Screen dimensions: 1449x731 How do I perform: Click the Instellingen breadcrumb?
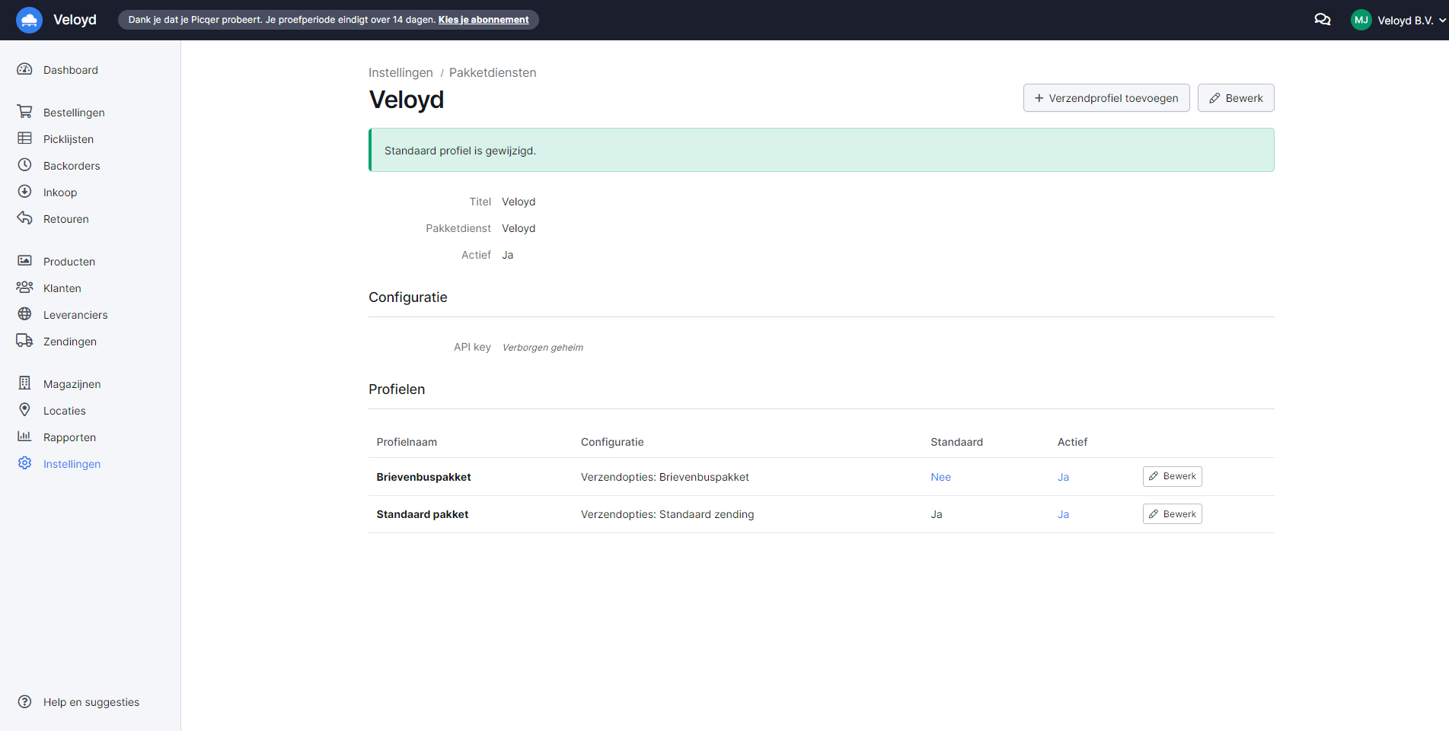pos(401,72)
